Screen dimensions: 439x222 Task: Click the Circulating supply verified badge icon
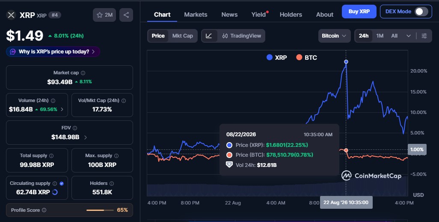(x=62, y=184)
